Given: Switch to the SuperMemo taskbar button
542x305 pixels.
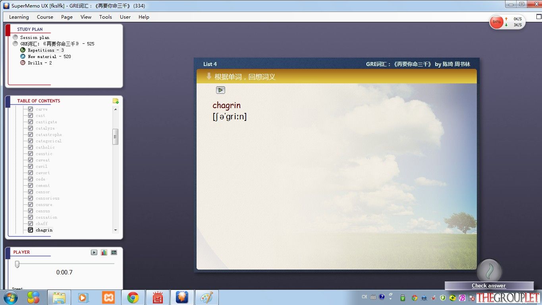Looking at the screenshot, I should click(182, 297).
